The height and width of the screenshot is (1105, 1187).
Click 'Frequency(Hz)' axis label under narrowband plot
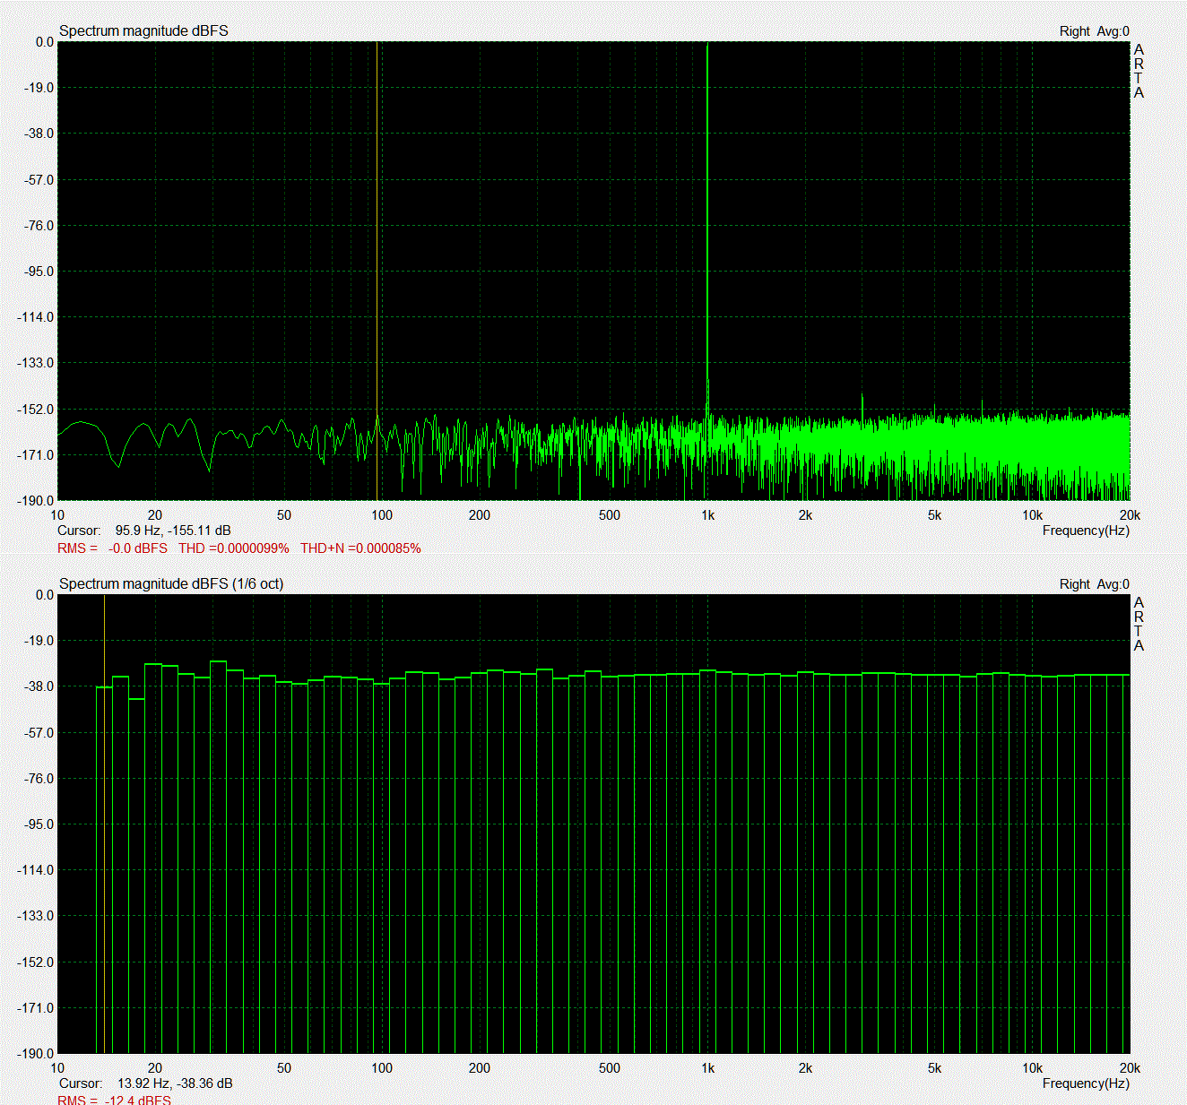(1086, 531)
